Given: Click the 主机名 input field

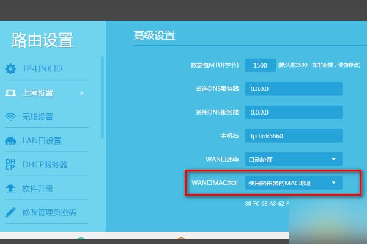Looking at the screenshot, I should coord(294,135).
